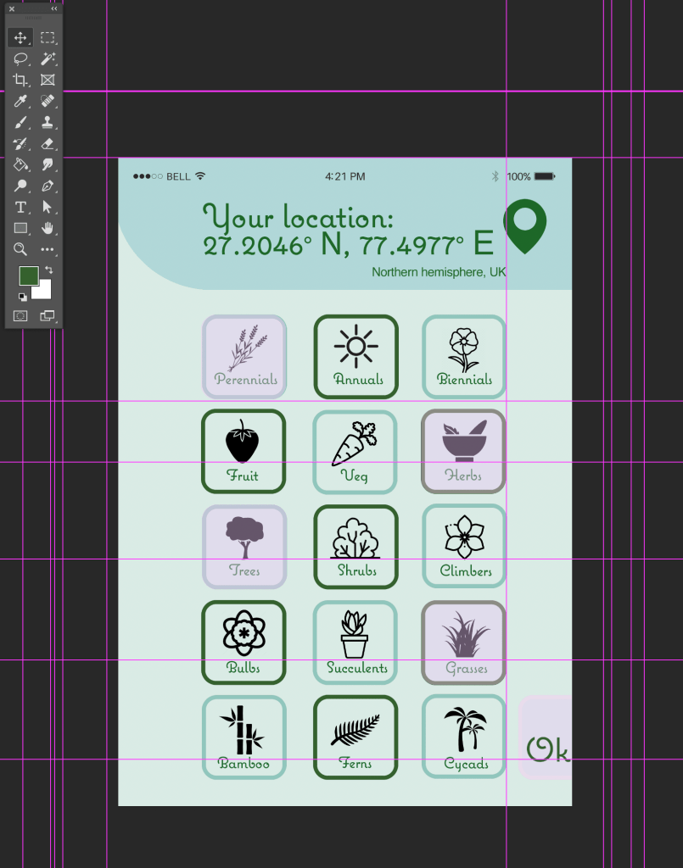This screenshot has width=683, height=868.
Task: Activate the Pen tool
Action: (x=48, y=186)
